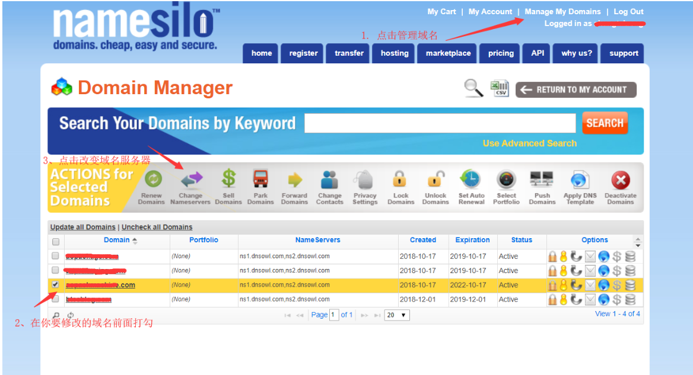The image size is (693, 375).
Task: Click the page number input field
Action: click(333, 315)
